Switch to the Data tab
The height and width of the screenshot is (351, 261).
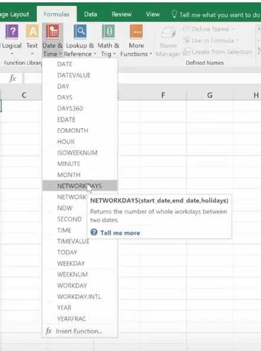pos(91,14)
